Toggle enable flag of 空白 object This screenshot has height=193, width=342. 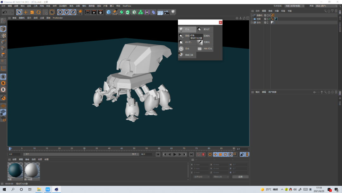click(265, 23)
